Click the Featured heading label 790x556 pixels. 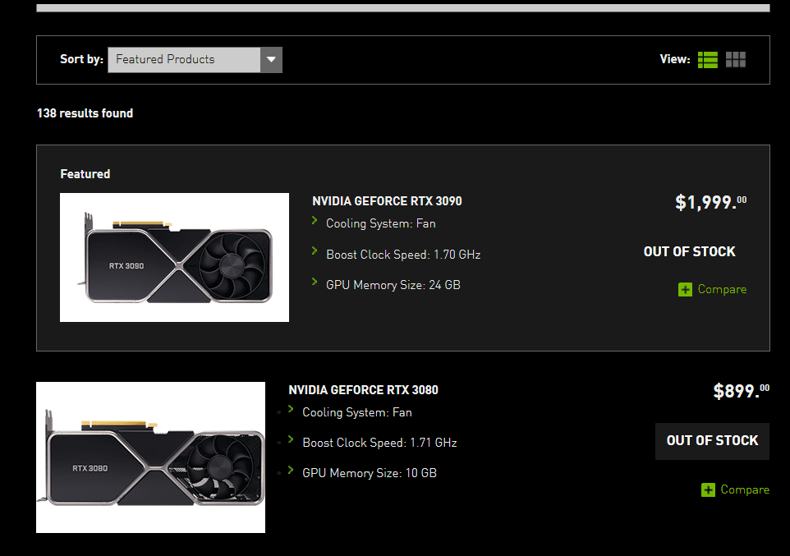85,174
